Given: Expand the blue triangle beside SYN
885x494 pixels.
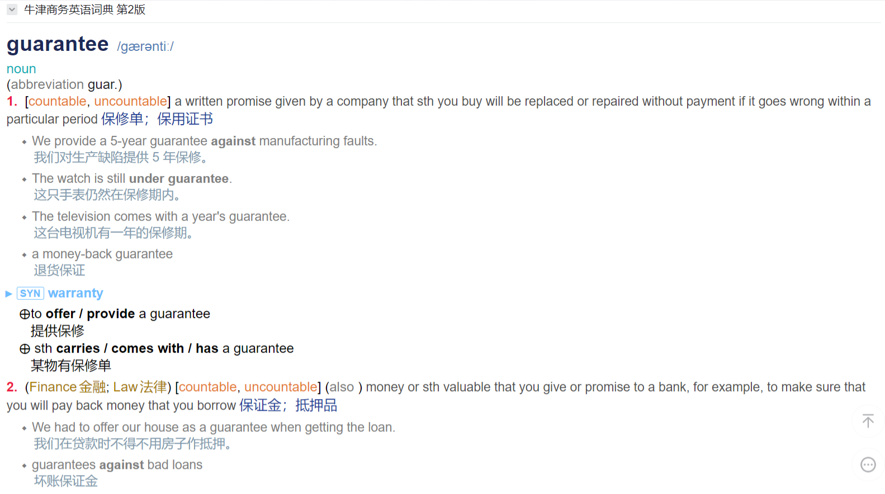Looking at the screenshot, I should (x=8, y=294).
